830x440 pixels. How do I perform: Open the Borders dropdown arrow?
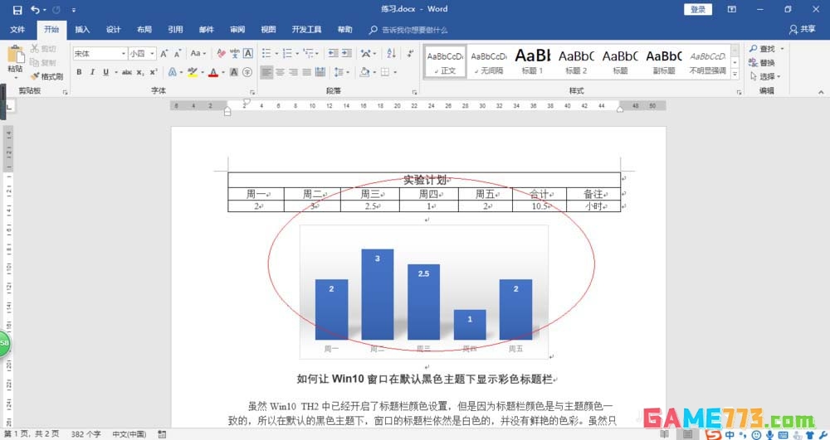pyautogui.click(x=395, y=72)
